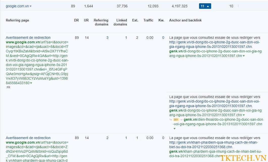Sort by Referring page column header
Image resolution: width=268 pixels, height=162 pixels.
coord(17,20)
